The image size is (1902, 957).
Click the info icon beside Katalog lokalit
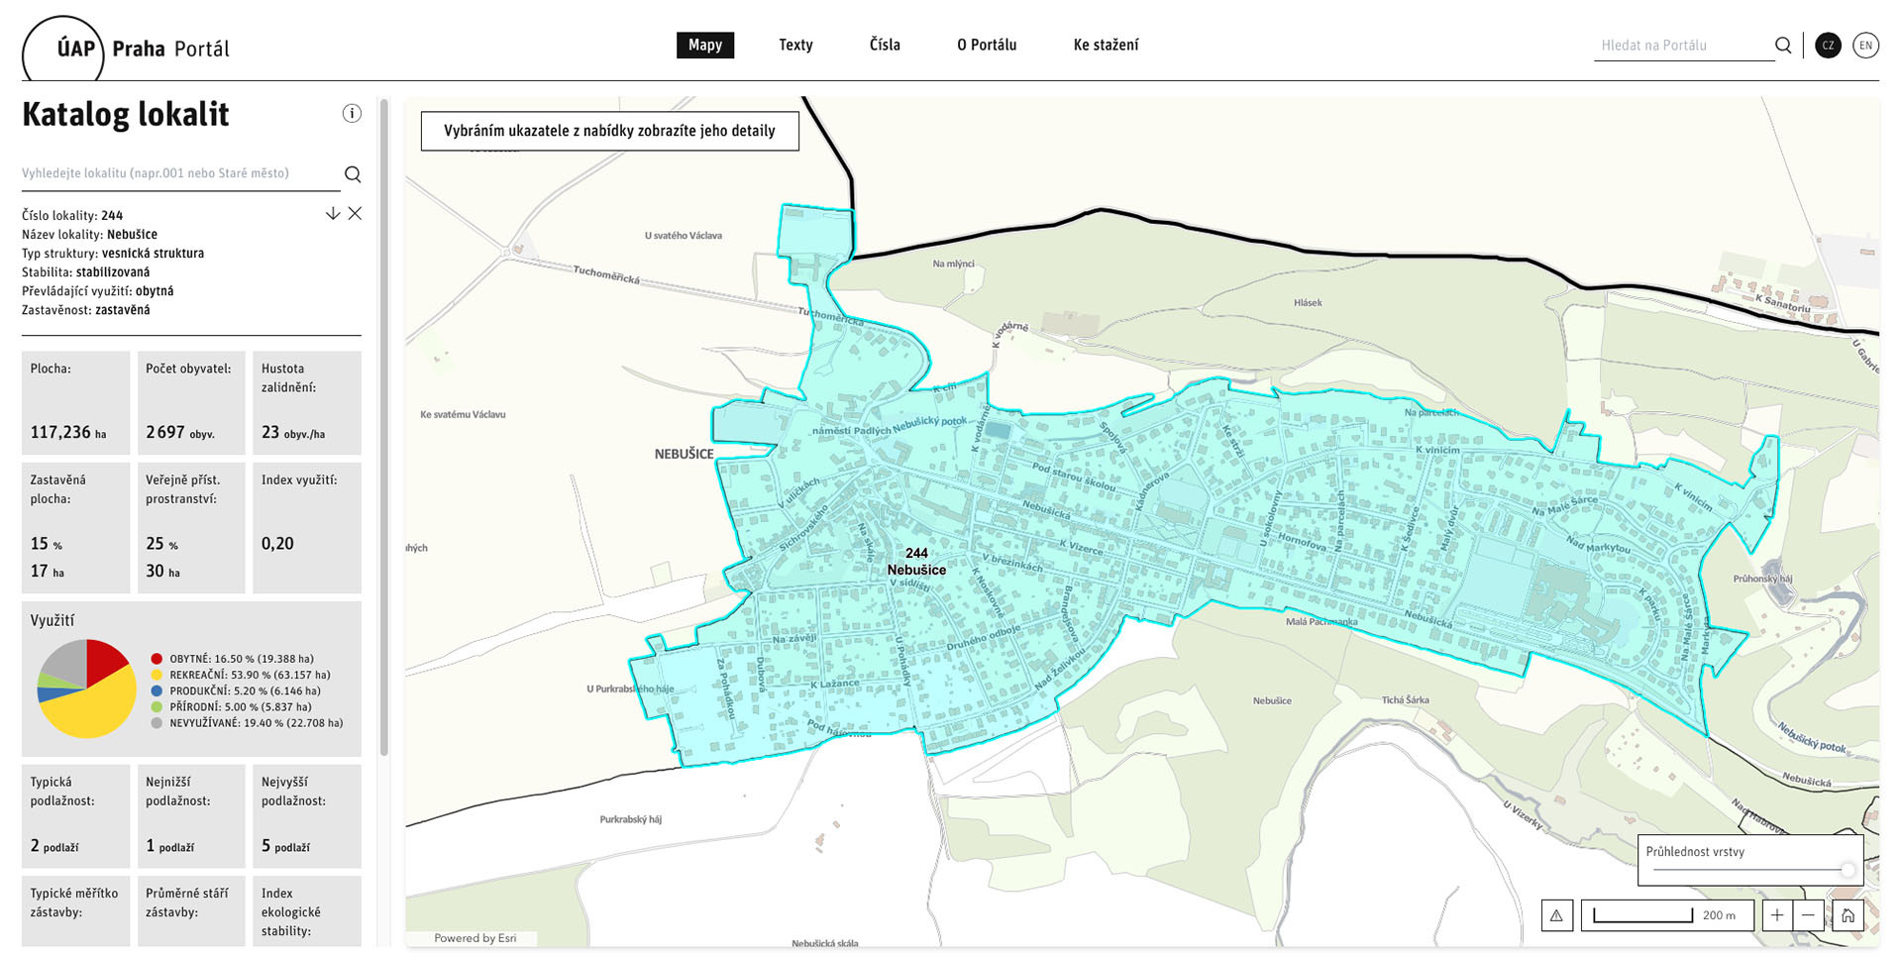tap(352, 113)
